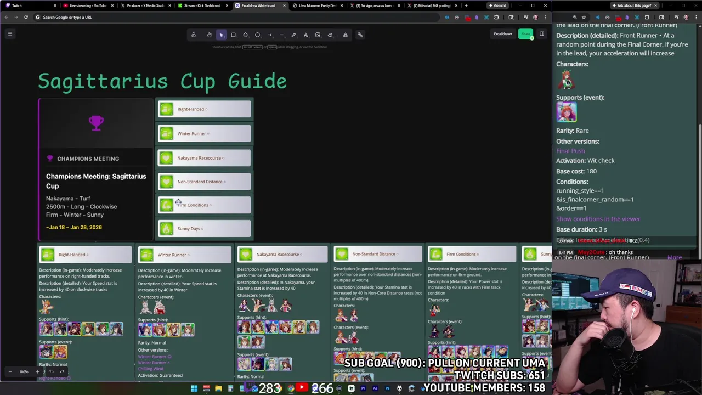Image resolution: width=702 pixels, height=395 pixels.
Task: Switch to the Producer X Media Studio tab
Action: [145, 5]
